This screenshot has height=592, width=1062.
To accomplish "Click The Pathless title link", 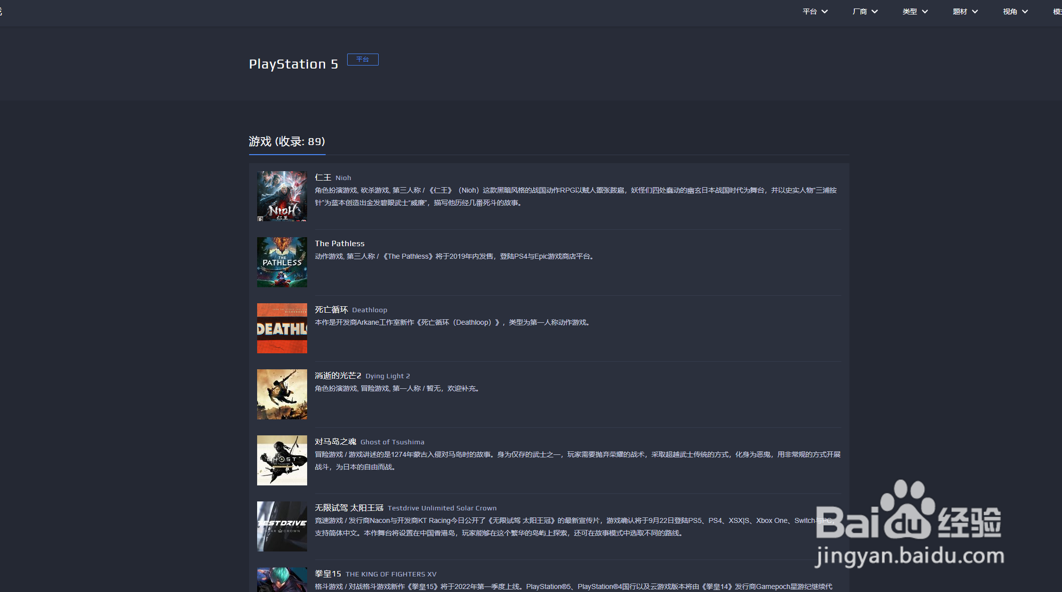I will [339, 243].
